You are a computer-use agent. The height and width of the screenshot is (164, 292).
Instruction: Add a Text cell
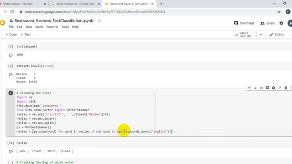[26, 35]
